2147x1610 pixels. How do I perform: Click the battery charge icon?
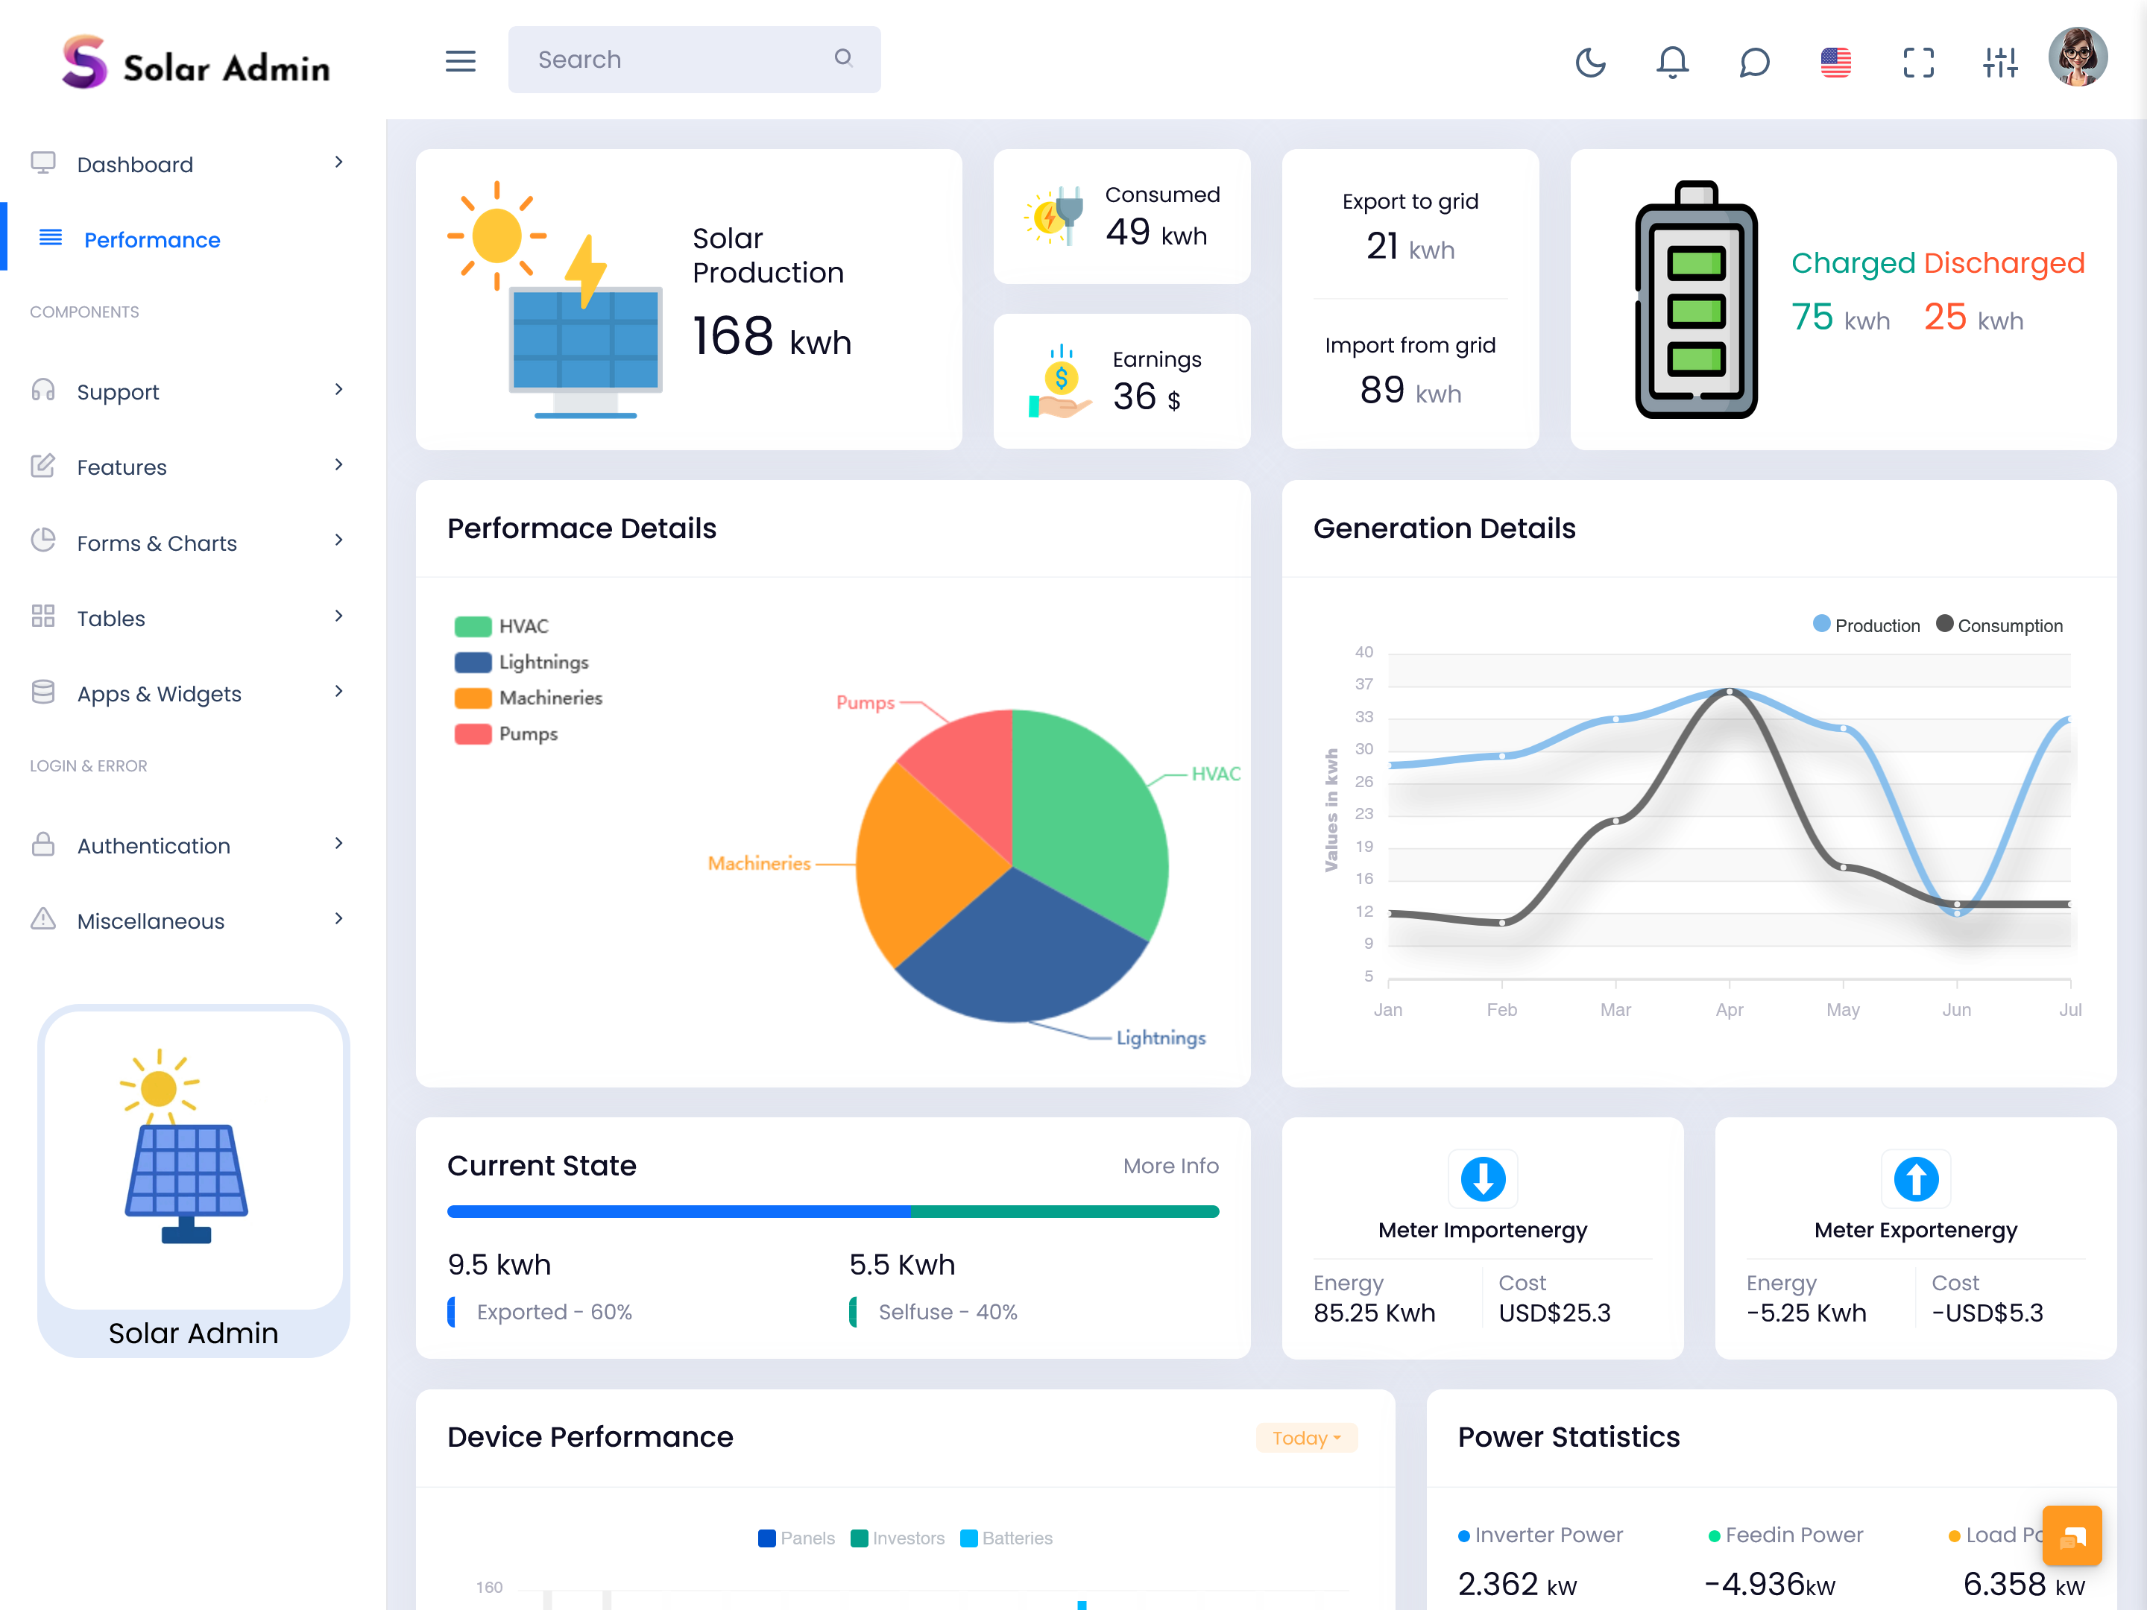1696,299
